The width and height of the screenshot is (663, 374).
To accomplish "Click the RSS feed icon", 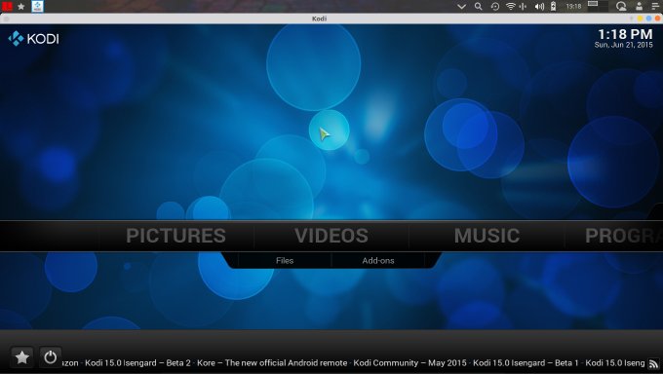I will tap(653, 363).
